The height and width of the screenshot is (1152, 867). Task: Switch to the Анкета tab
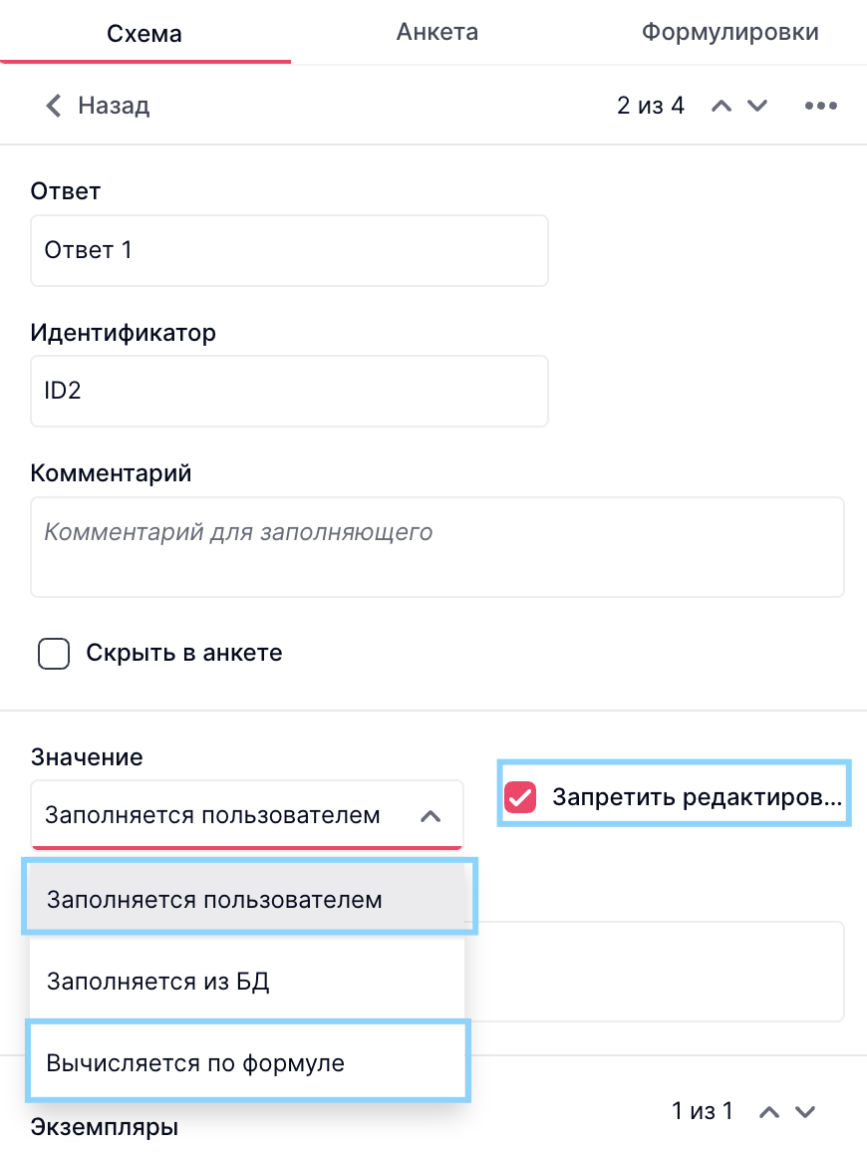click(436, 32)
